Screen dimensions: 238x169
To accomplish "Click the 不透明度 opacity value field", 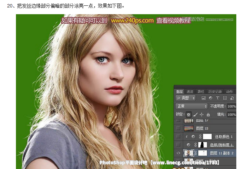I will (x=232, y=106).
